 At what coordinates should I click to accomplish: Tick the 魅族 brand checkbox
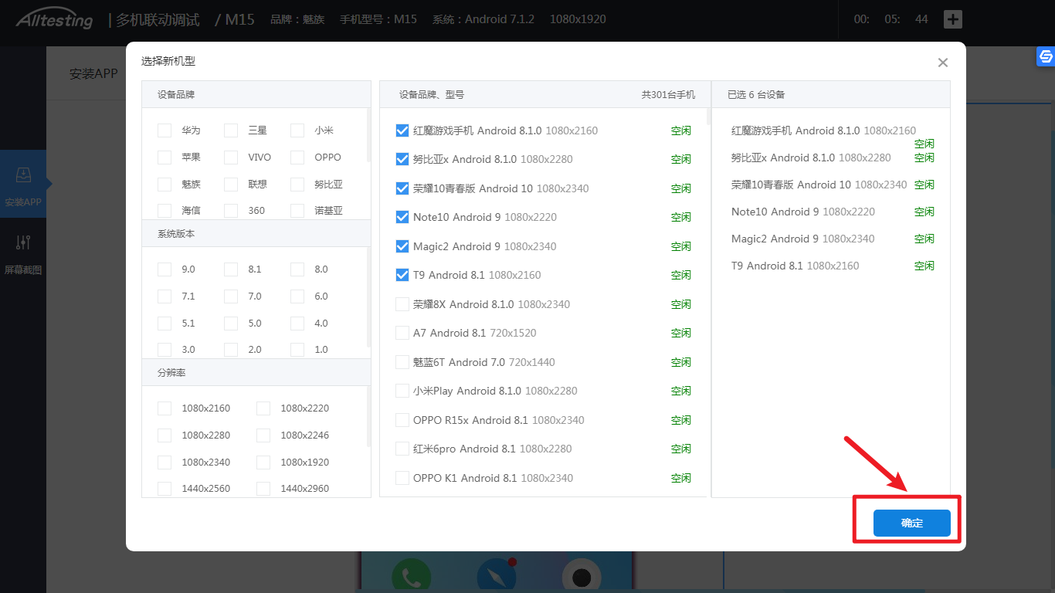click(x=165, y=185)
